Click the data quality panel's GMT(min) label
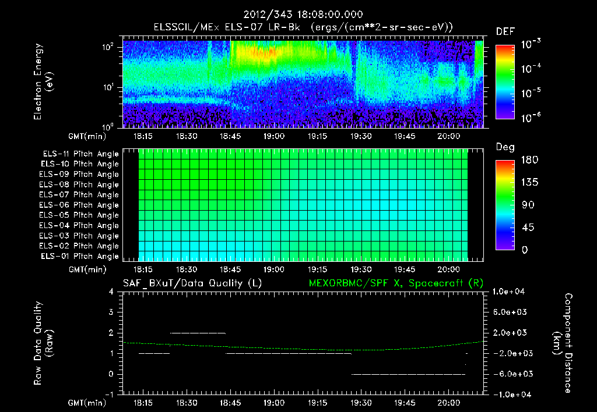The image size is (597, 412). (x=87, y=403)
